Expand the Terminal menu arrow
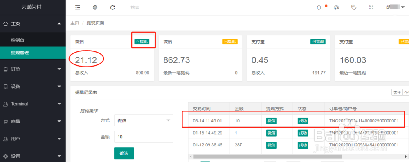Screen dimensions: 409x162 click(x=59, y=104)
